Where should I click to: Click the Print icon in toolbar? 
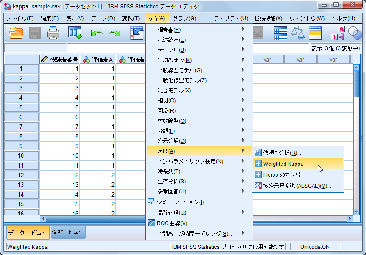coord(53,33)
